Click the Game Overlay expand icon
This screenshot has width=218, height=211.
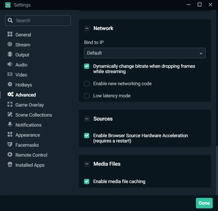tap(10, 104)
